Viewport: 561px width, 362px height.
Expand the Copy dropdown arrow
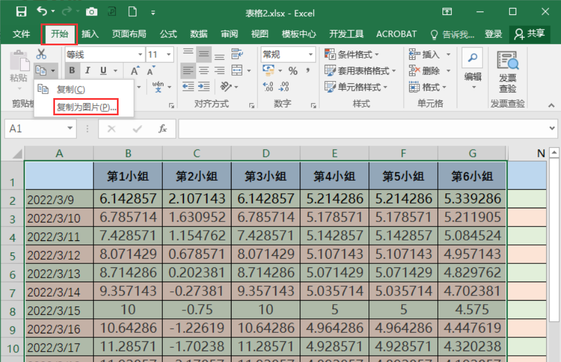tap(53, 71)
